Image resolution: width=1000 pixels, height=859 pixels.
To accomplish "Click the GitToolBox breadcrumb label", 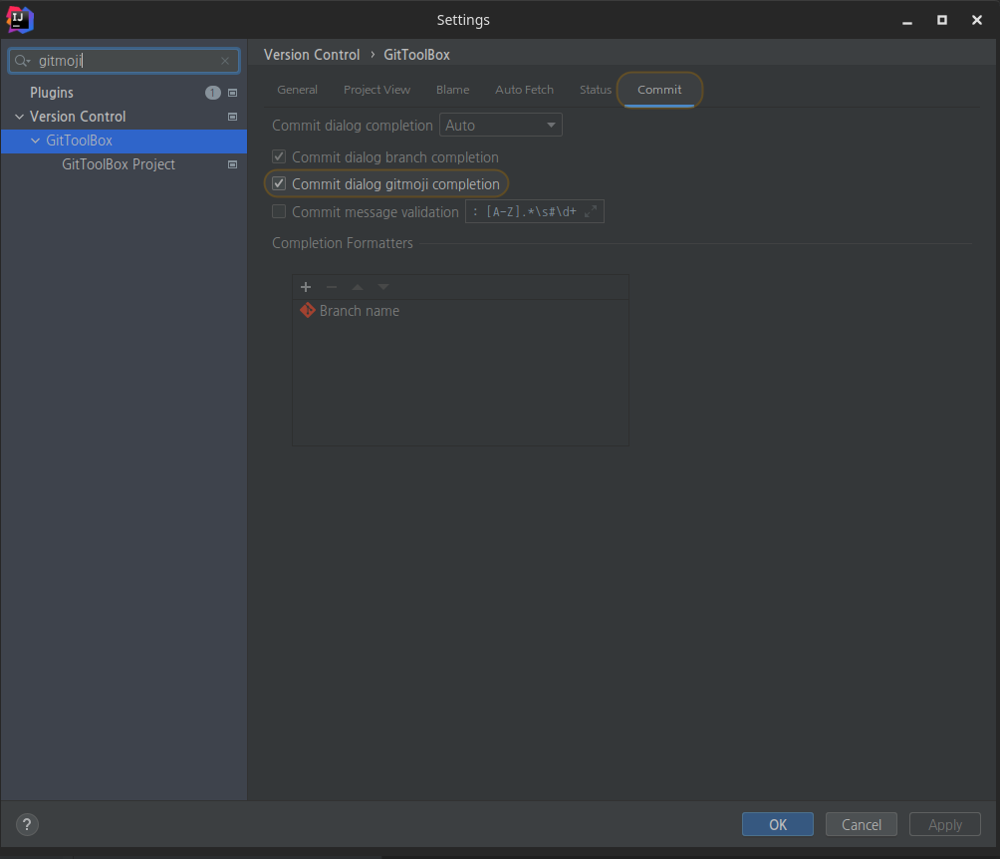I will [416, 55].
